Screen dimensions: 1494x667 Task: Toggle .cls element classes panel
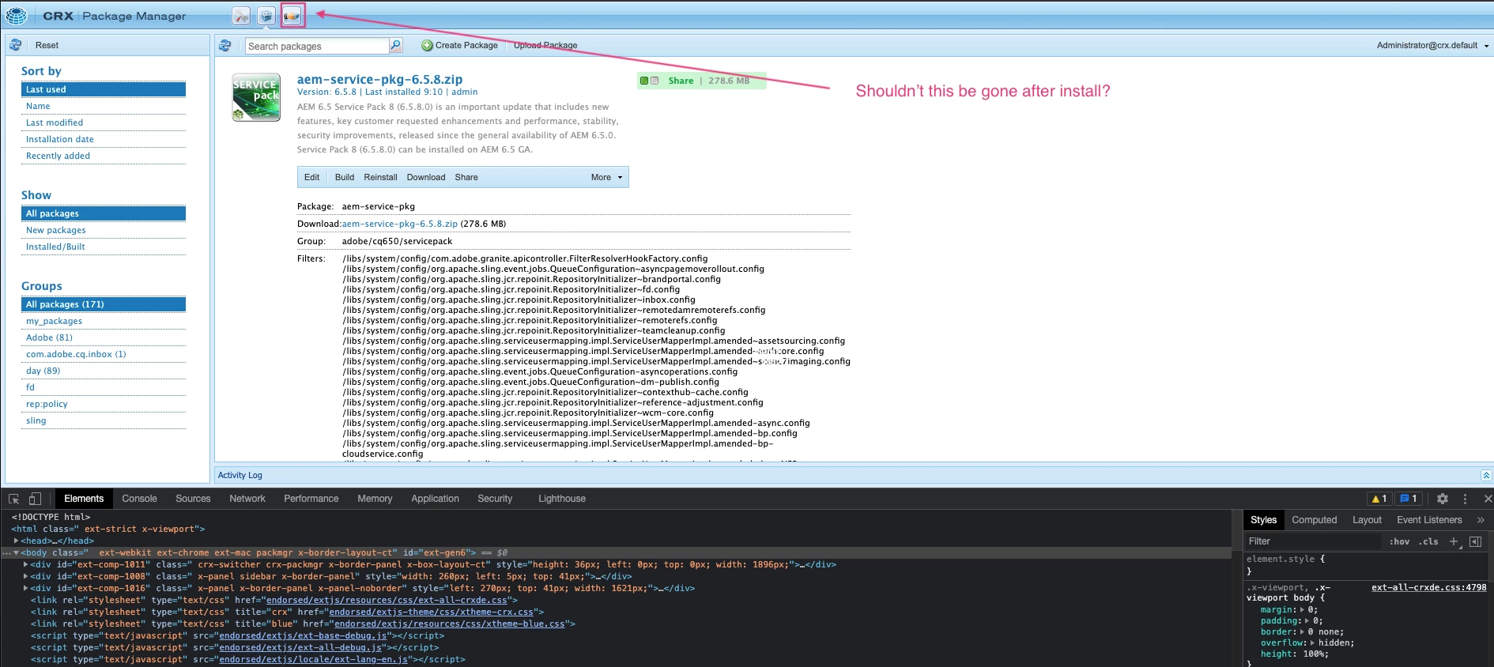tap(1428, 541)
